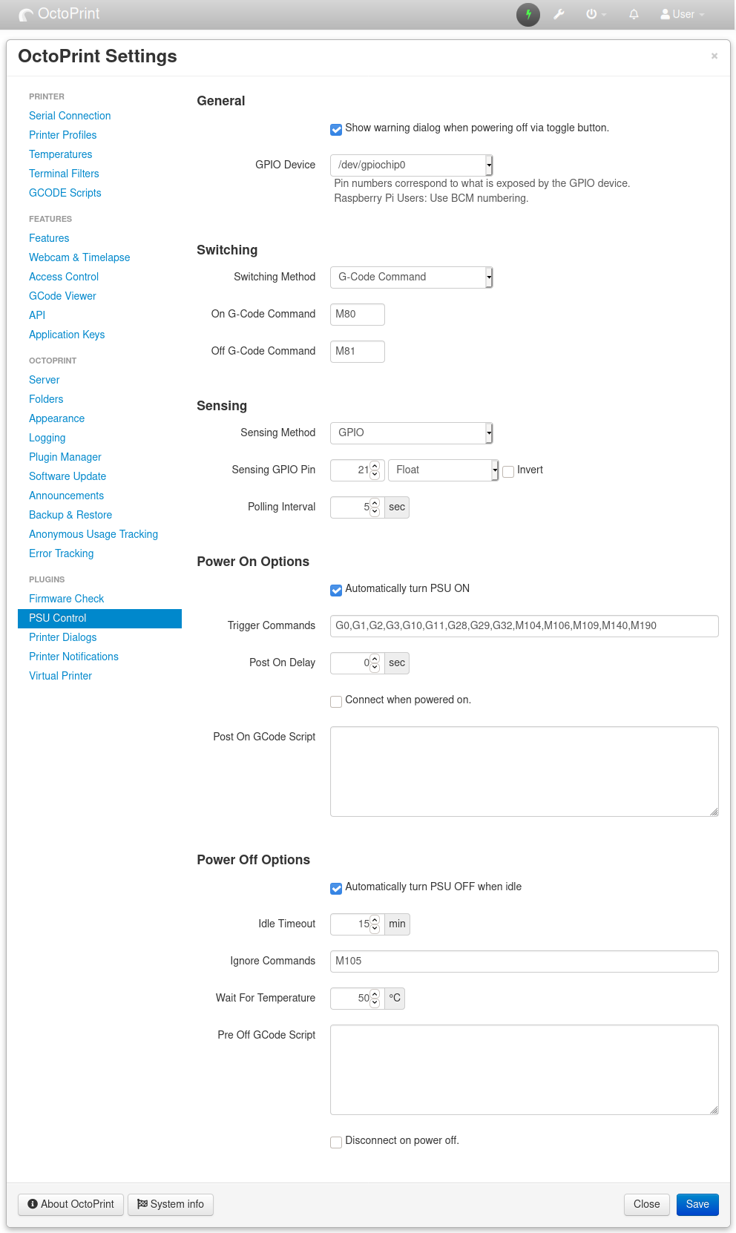Toggle the Invert sensing pin checkbox
Screen dimensions: 736x1233
[508, 471]
